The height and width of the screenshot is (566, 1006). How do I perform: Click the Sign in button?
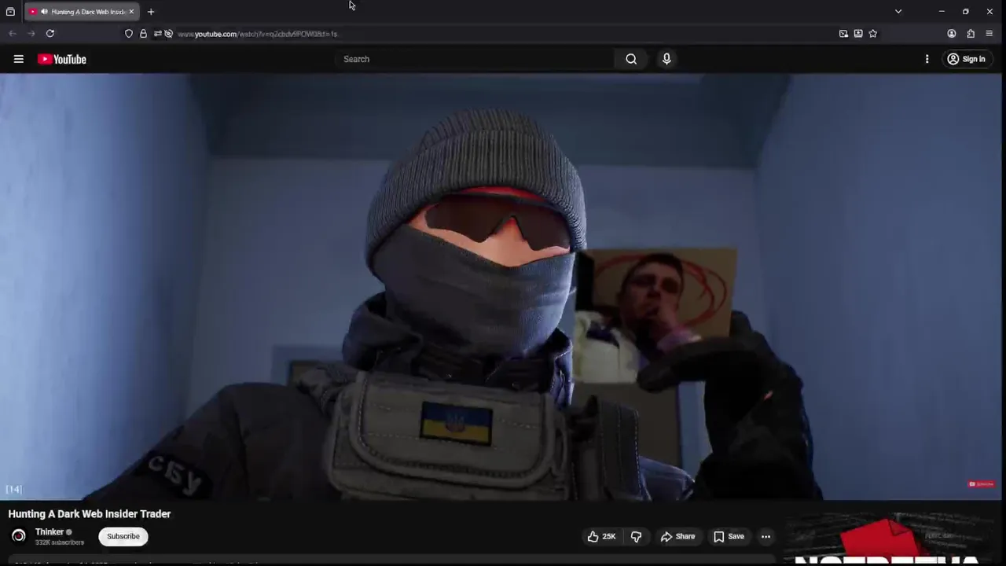966,59
